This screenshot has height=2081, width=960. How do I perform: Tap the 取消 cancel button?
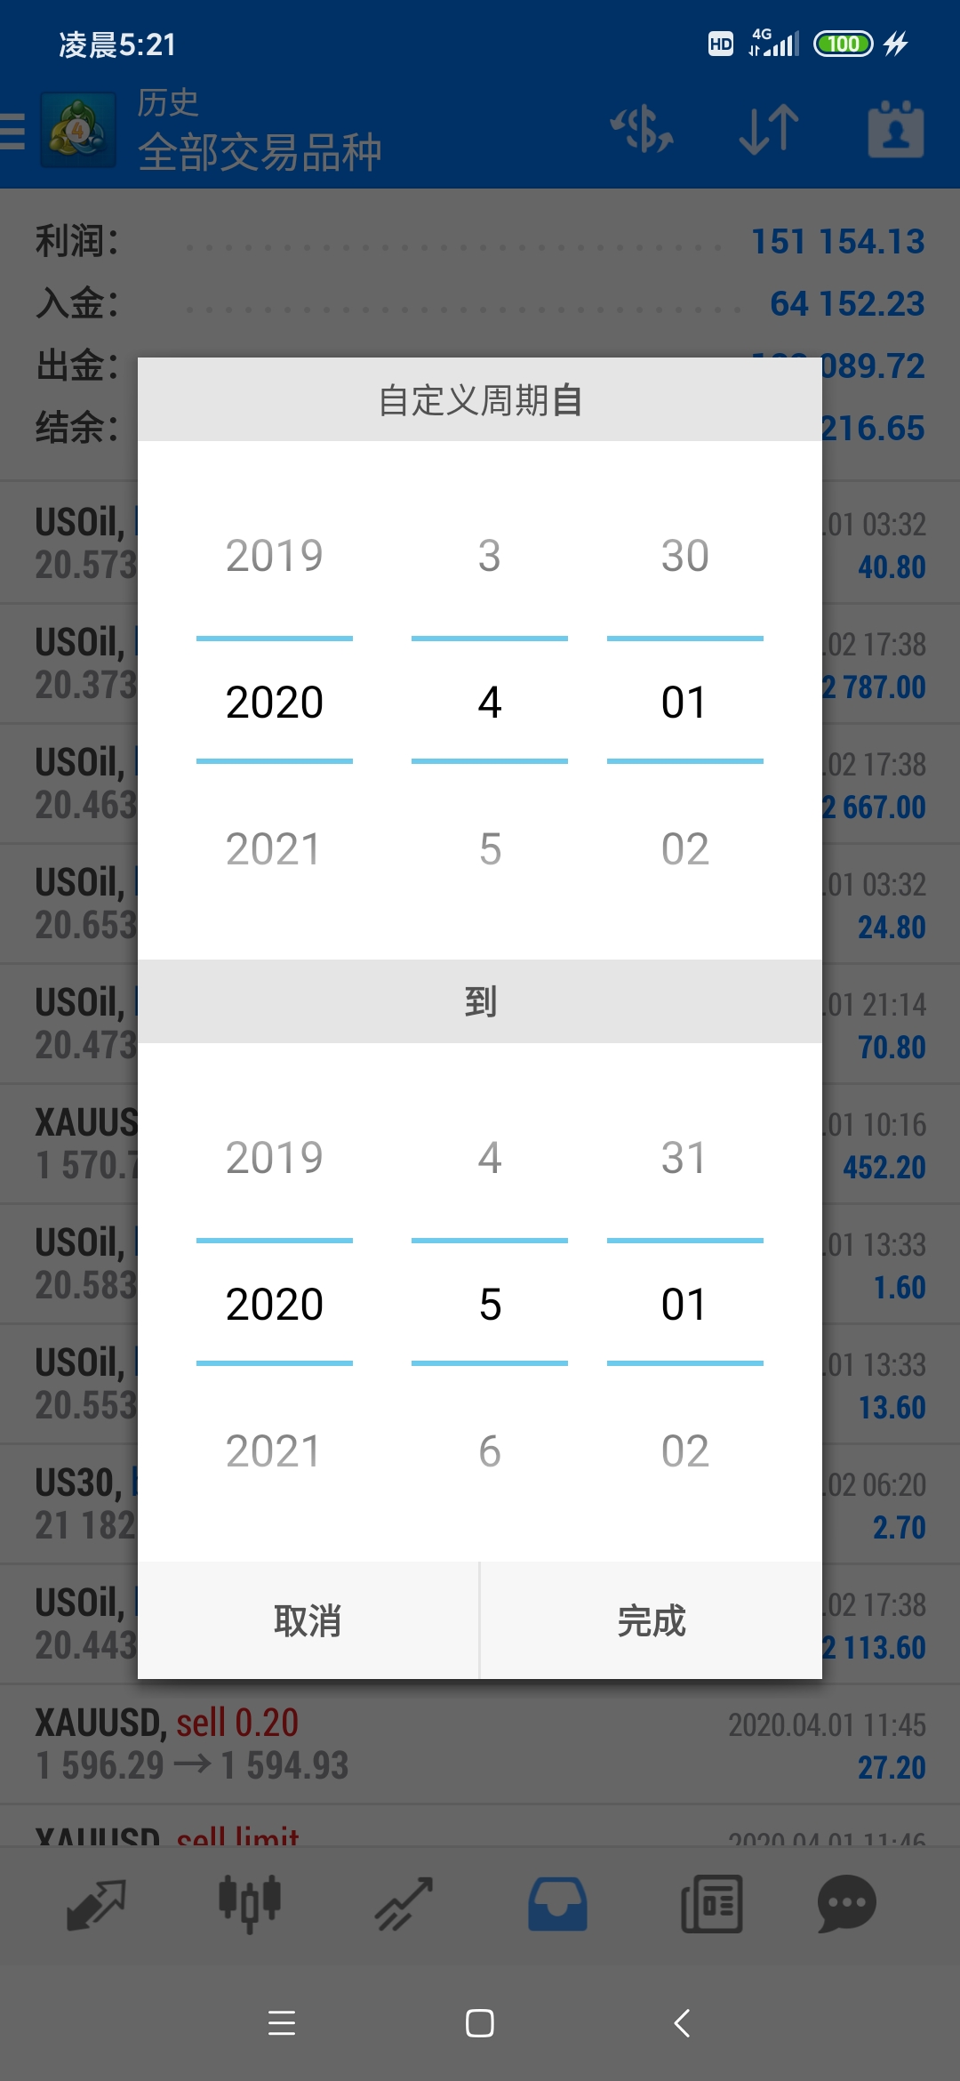click(x=308, y=1620)
